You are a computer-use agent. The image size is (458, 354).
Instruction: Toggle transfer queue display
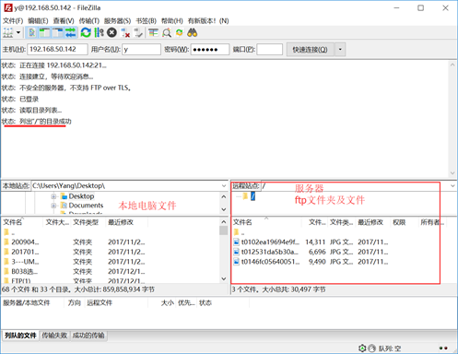(x=70, y=32)
